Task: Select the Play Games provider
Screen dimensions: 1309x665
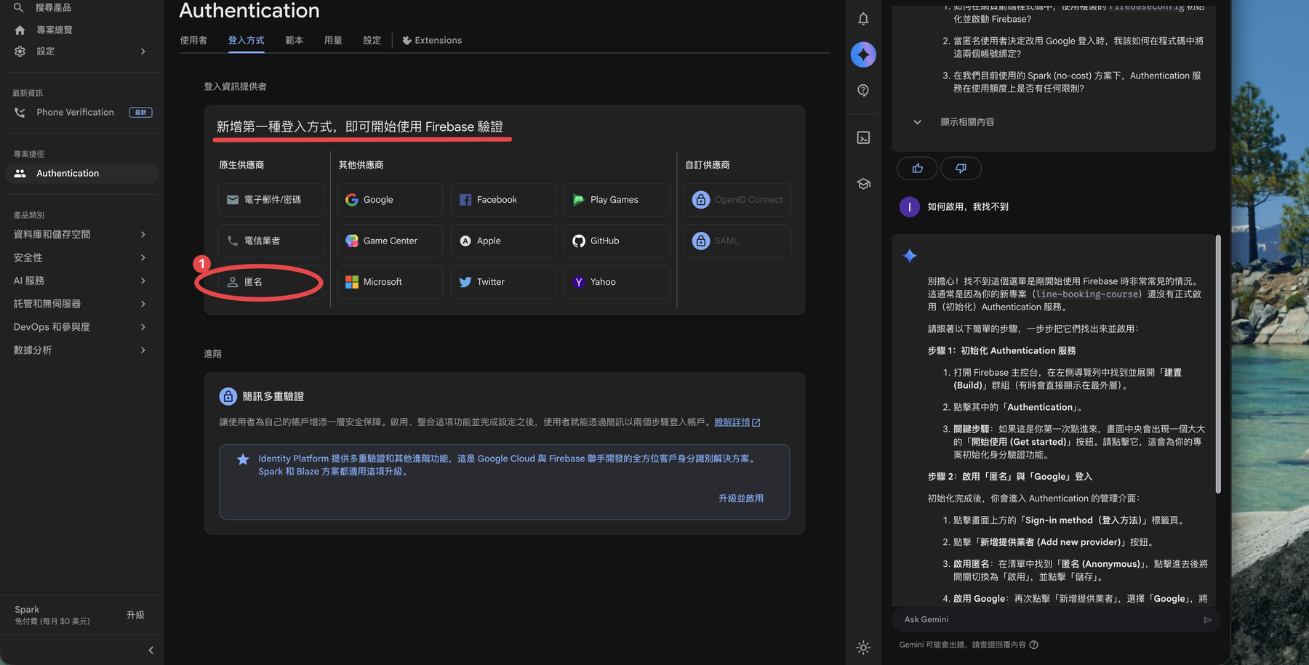Action: (617, 200)
